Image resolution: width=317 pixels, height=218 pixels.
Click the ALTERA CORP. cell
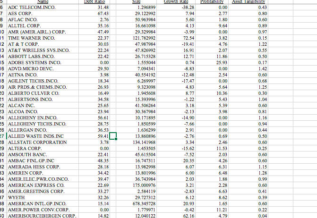pos(43,148)
